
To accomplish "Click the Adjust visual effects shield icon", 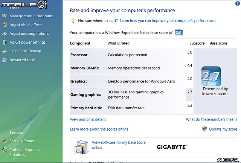I will pos(5,25).
